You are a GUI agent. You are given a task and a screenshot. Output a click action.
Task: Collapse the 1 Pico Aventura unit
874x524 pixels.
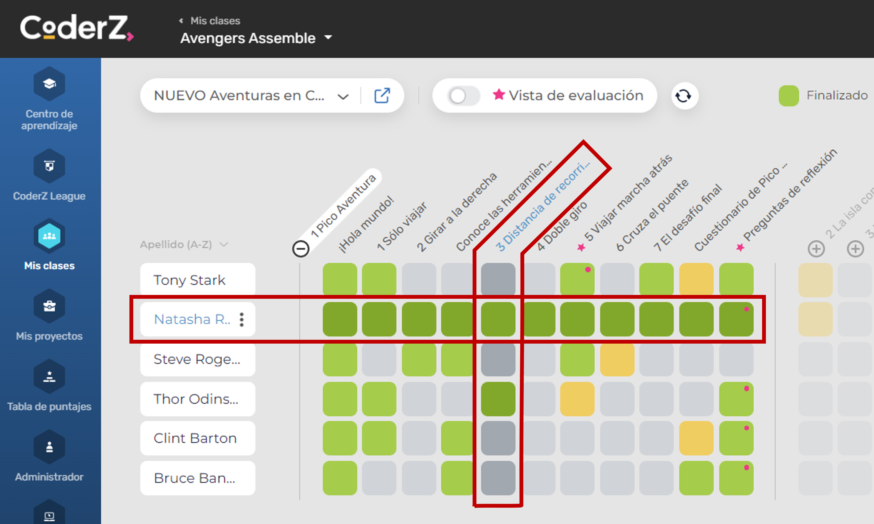301,249
